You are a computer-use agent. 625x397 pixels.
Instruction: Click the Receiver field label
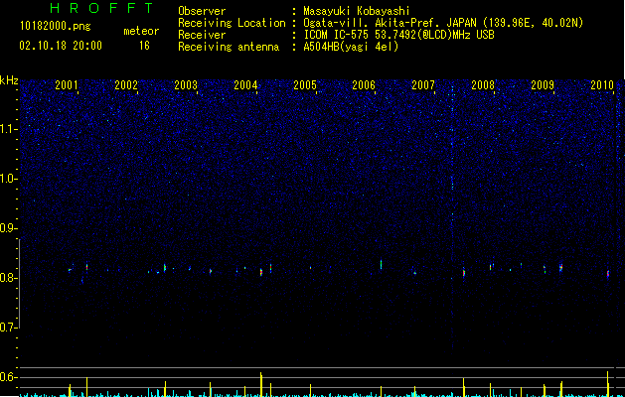[202, 35]
